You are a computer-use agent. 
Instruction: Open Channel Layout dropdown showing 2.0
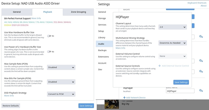pyautogui.click(x=173, y=27)
